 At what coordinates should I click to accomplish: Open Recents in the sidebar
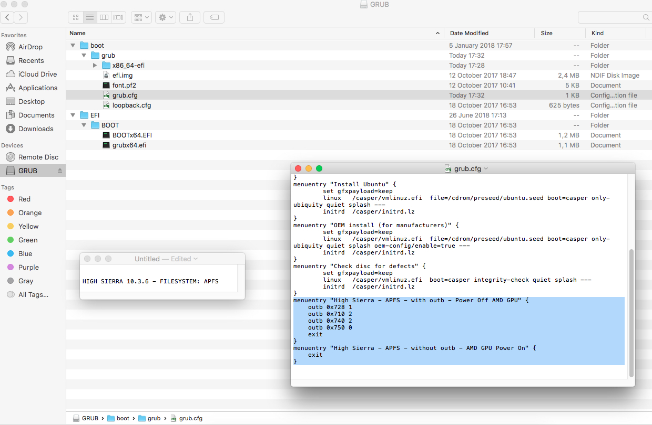(31, 60)
